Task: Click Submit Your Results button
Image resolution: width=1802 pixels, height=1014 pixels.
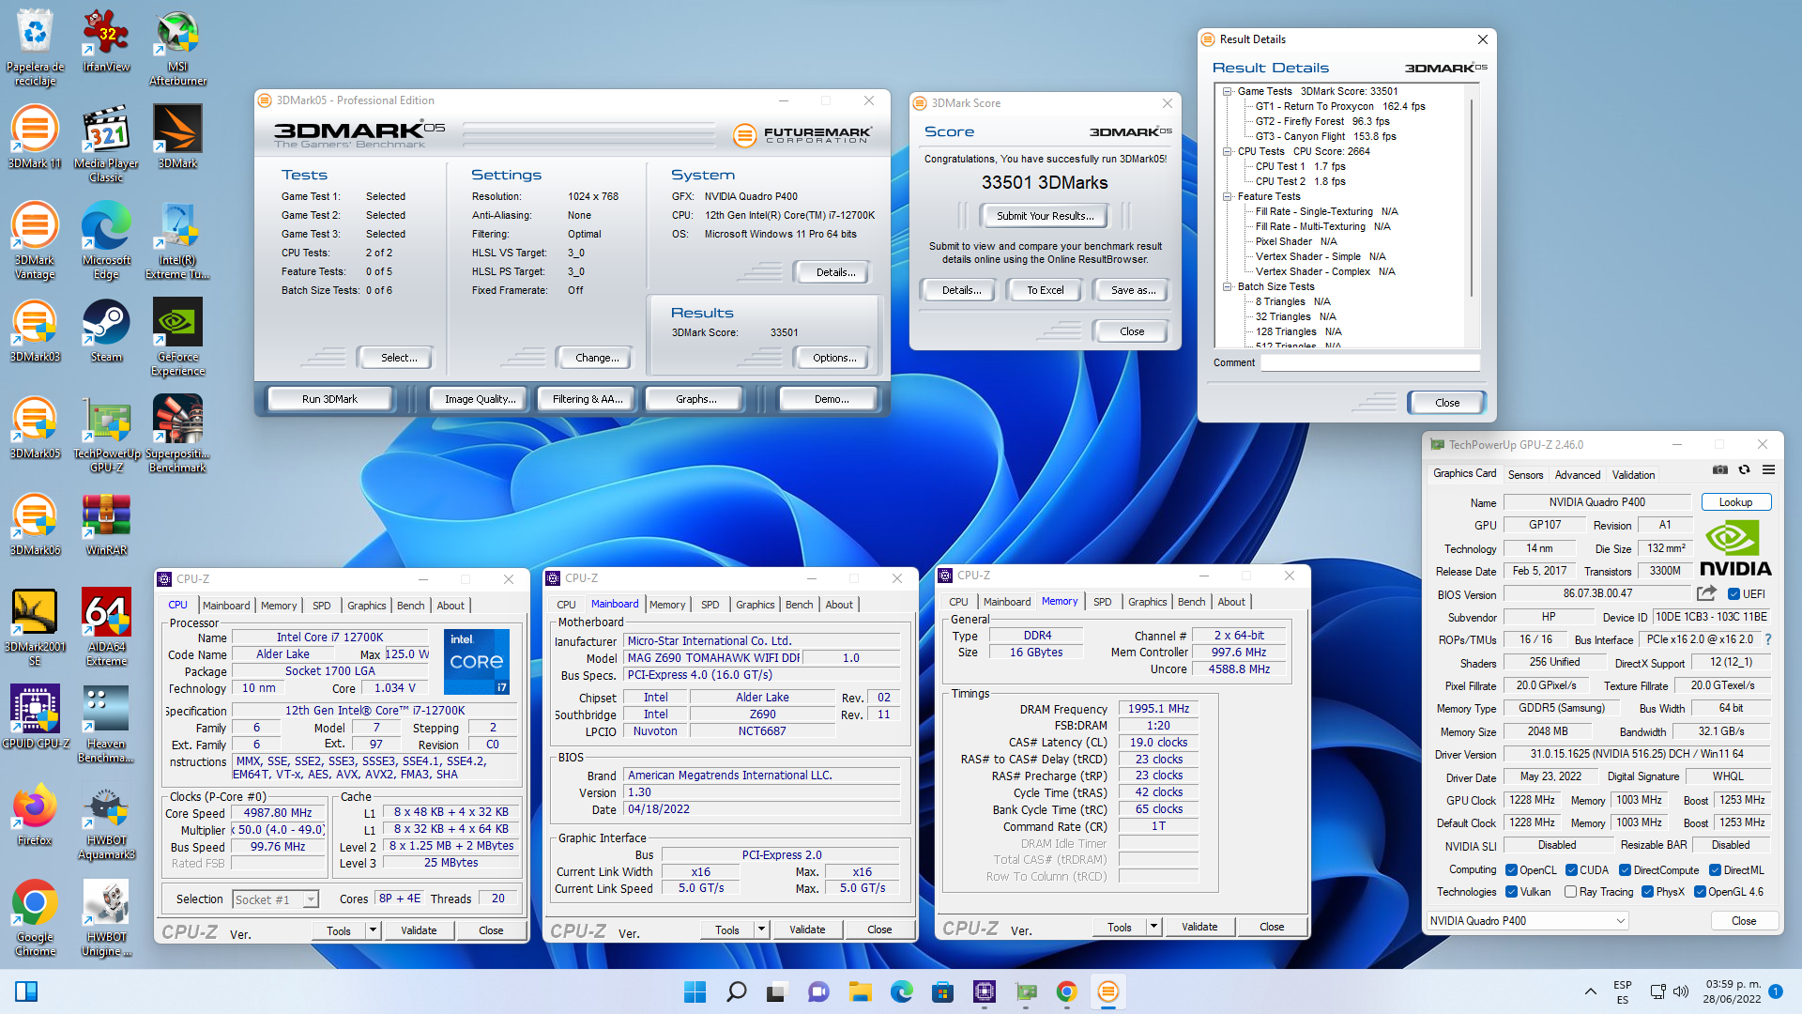Action: [x=1045, y=216]
